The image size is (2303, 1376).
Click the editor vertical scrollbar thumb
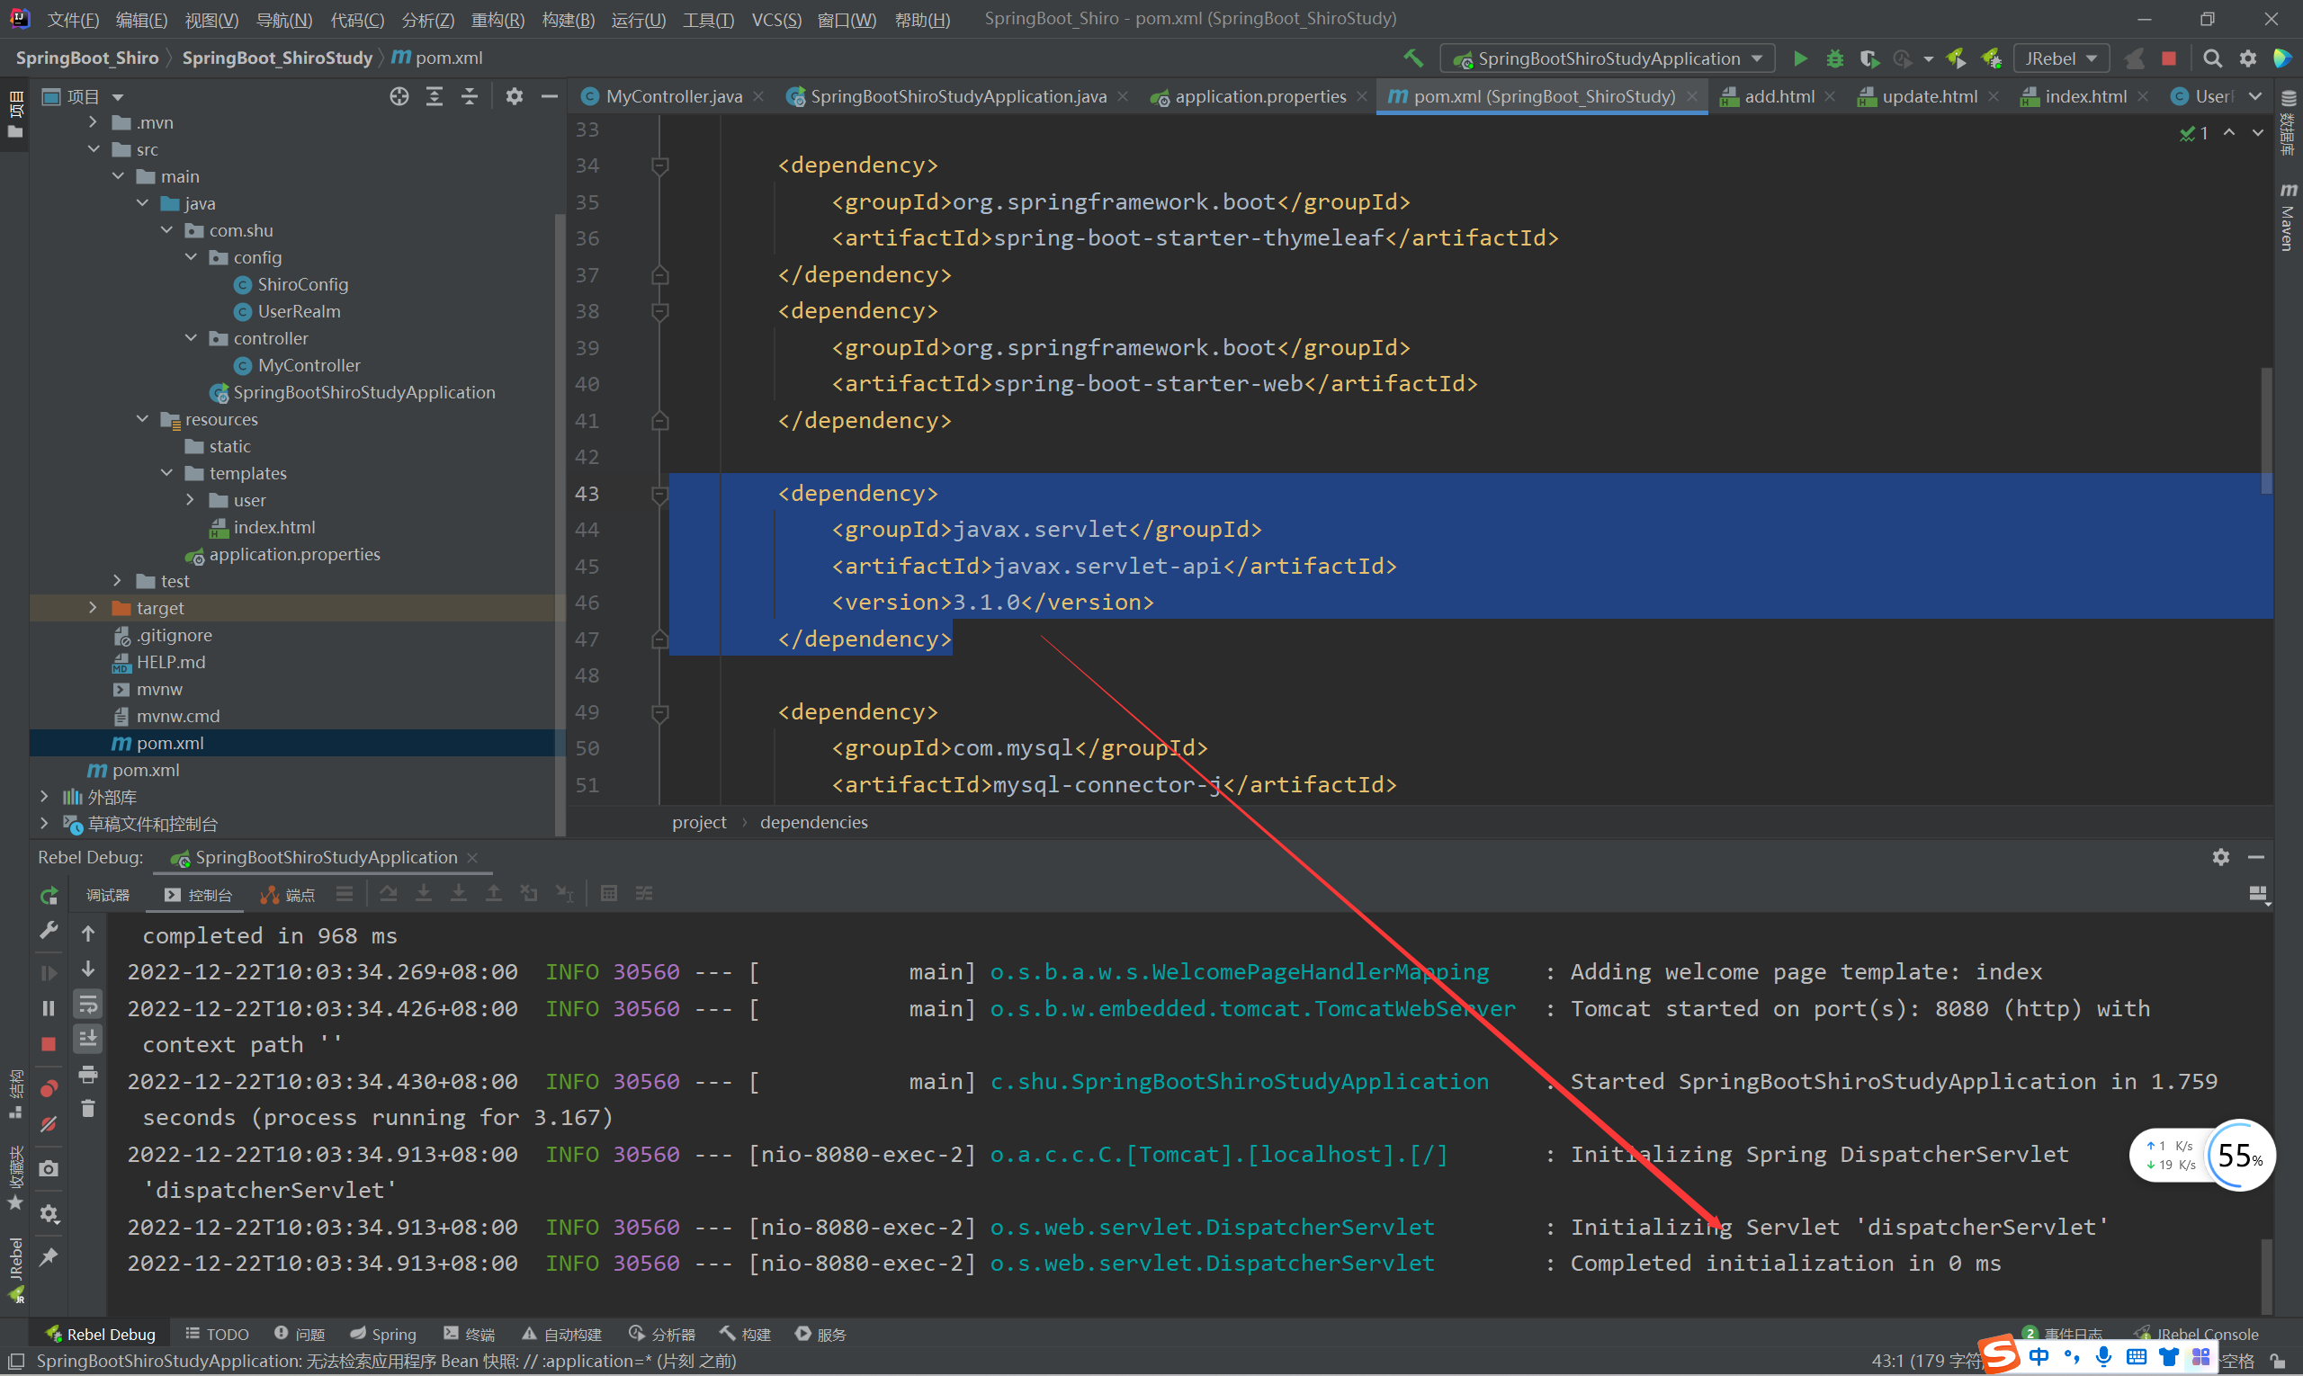(x=2266, y=431)
